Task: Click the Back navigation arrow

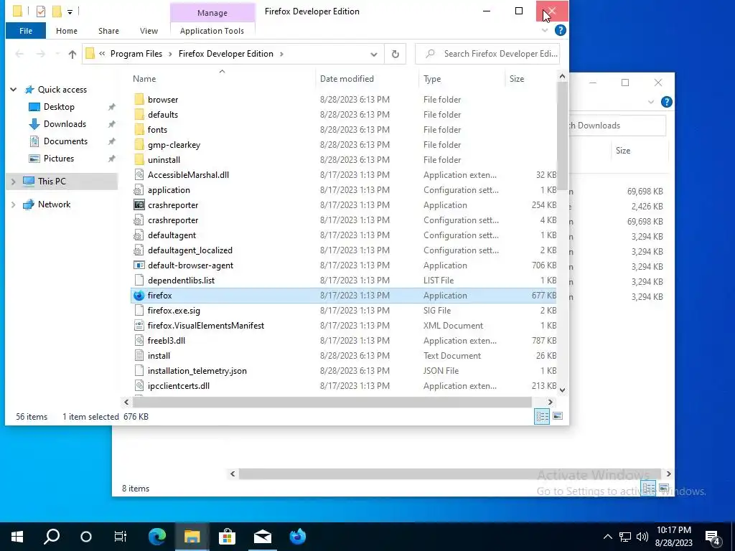Action: click(19, 55)
